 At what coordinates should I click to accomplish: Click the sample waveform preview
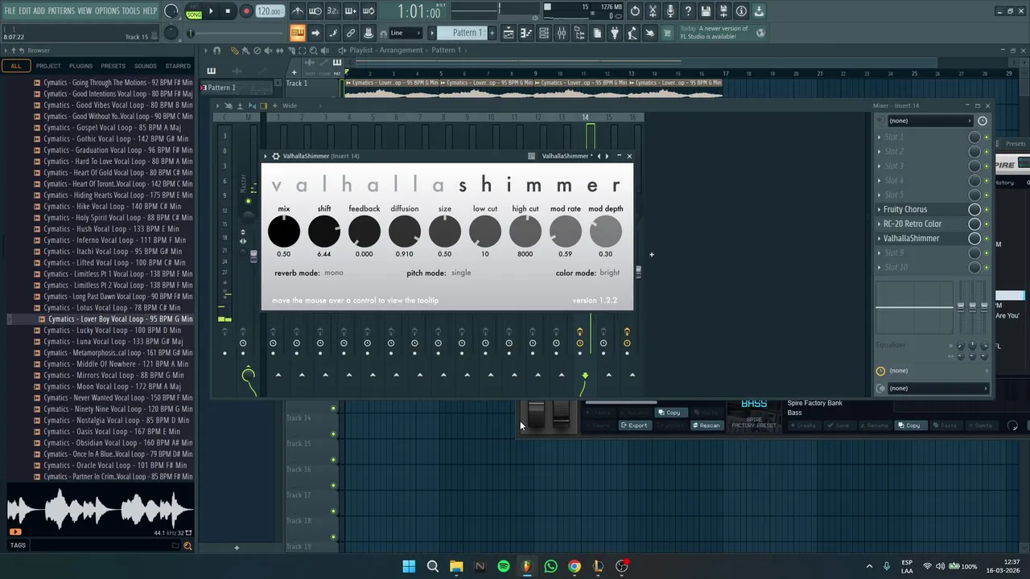point(100,510)
